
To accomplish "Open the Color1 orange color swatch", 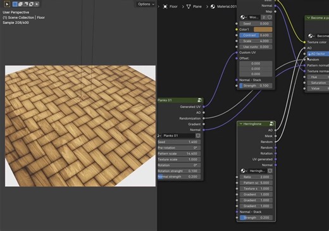I will 263,29.
